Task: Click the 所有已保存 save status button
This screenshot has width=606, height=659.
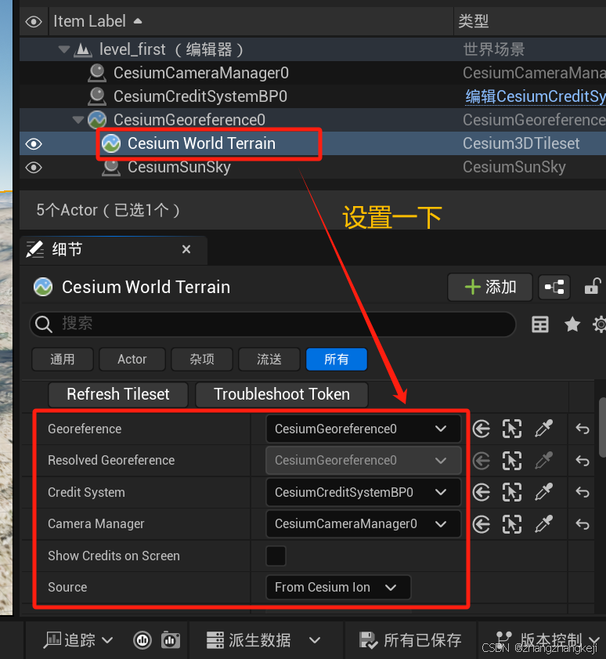Action: click(411, 640)
